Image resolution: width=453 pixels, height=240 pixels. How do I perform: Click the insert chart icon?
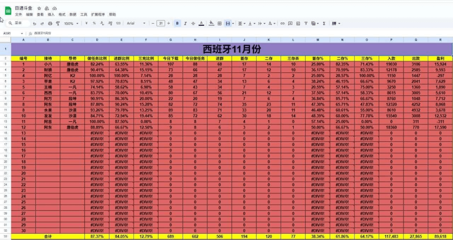(298, 23)
